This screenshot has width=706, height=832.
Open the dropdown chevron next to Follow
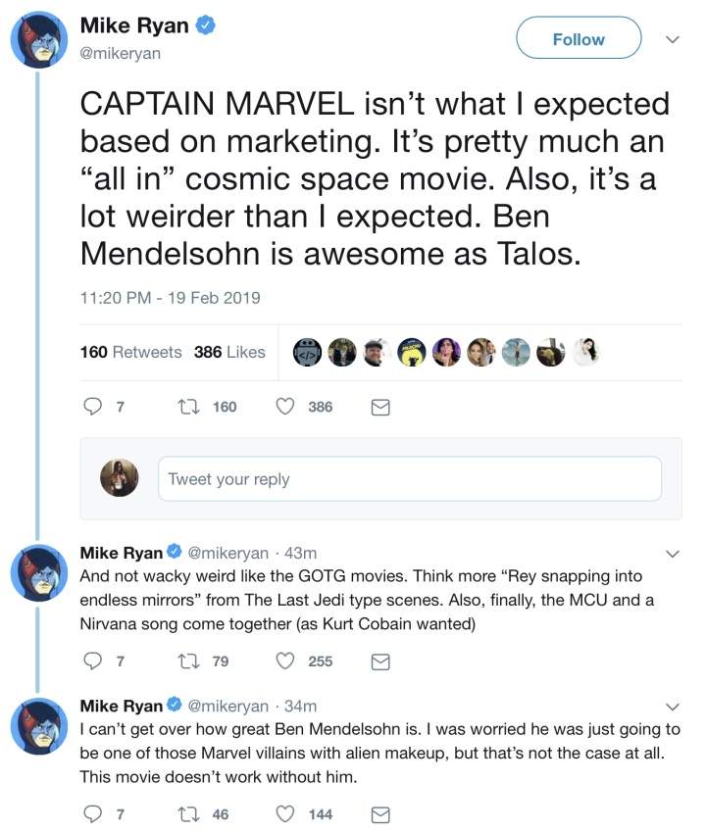pyautogui.click(x=672, y=39)
